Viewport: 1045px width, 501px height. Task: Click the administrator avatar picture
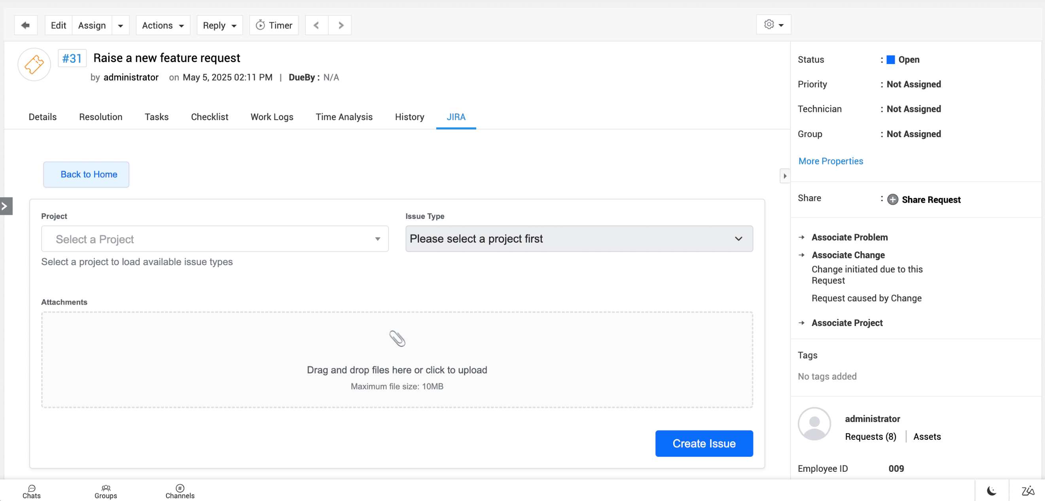814,424
